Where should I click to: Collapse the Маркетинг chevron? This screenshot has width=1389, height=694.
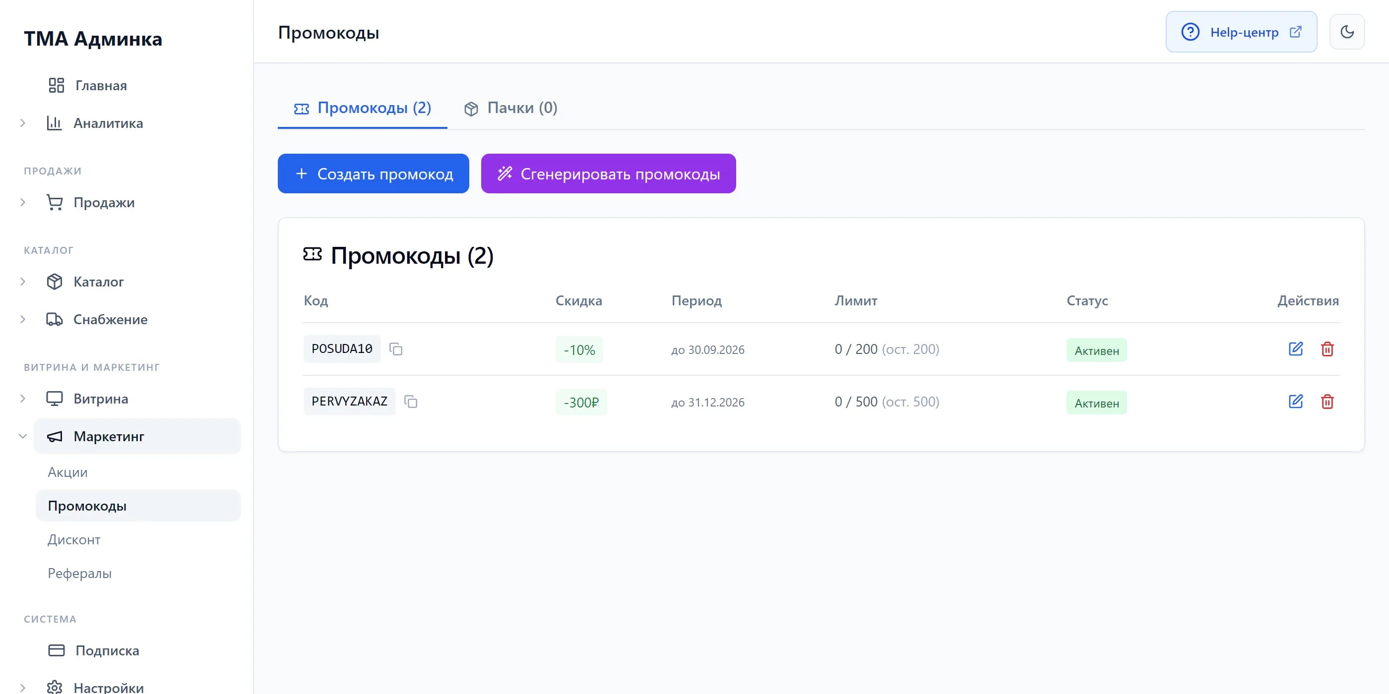23,436
